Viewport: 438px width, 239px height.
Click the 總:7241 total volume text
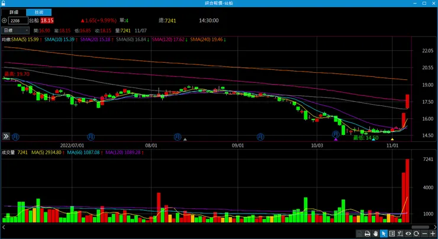pyautogui.click(x=167, y=20)
